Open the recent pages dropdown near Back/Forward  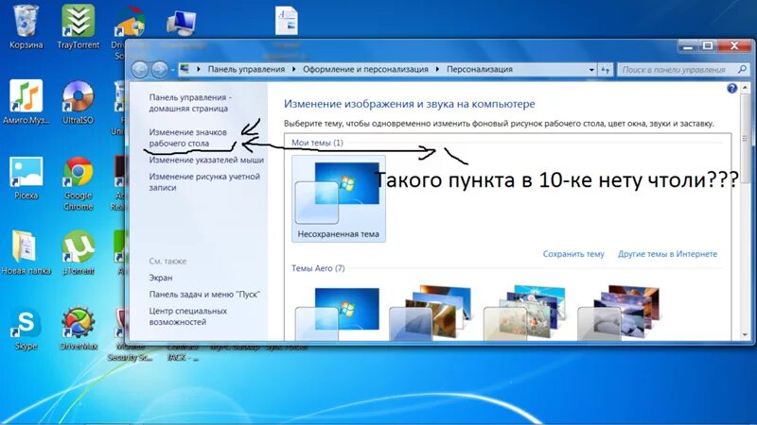(x=172, y=70)
